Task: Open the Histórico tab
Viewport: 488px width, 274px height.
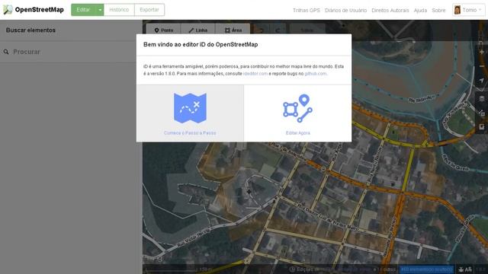Action: point(119,10)
